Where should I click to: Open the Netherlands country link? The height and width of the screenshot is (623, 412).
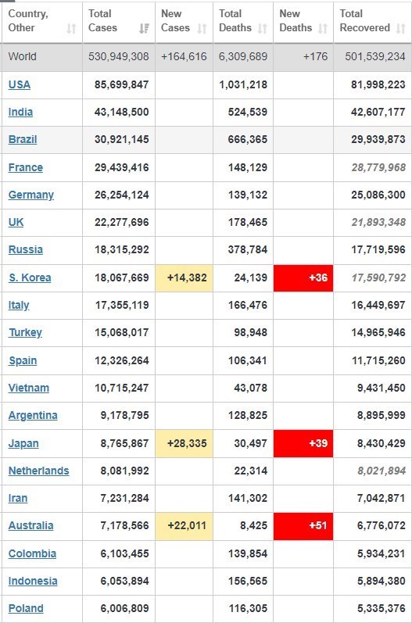coord(38,471)
